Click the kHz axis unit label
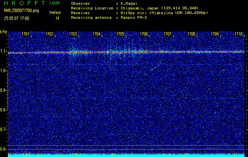 [x=4, y=32]
